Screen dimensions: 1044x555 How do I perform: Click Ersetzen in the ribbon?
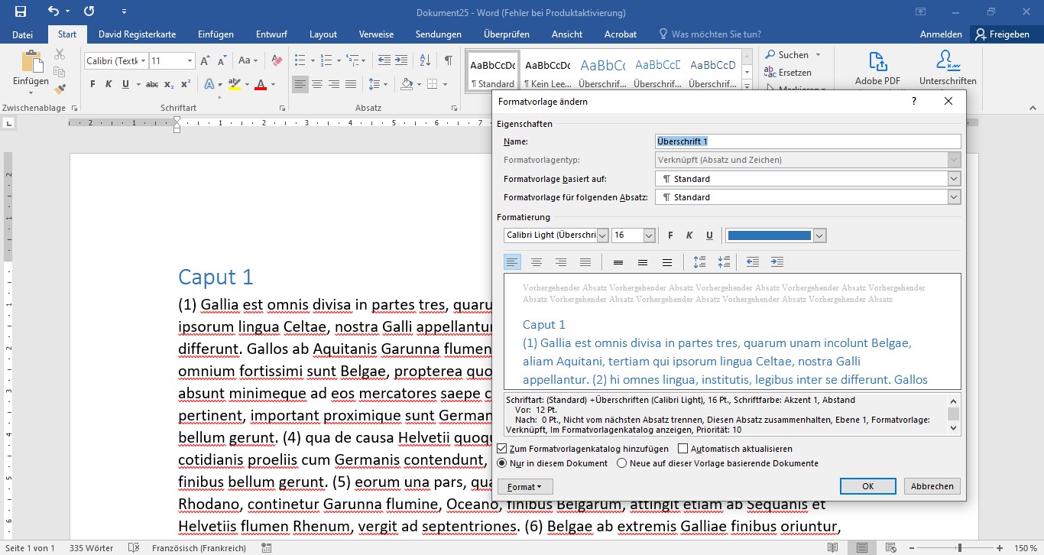click(x=788, y=72)
